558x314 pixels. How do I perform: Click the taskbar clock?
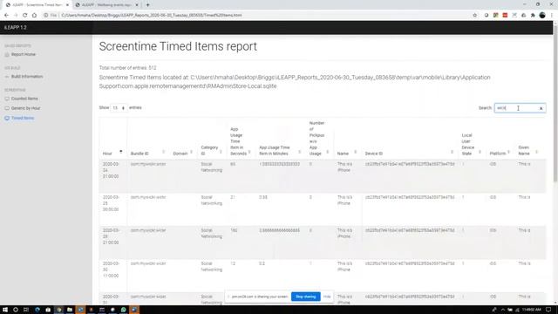[532, 310]
